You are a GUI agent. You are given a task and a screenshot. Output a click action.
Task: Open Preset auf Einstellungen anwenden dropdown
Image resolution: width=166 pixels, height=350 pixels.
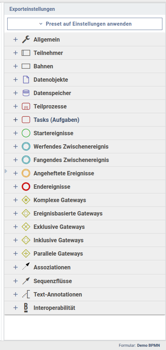(85, 24)
